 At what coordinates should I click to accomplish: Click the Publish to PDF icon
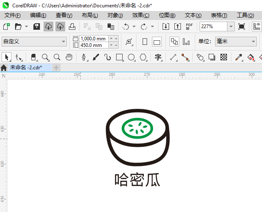click(189, 26)
